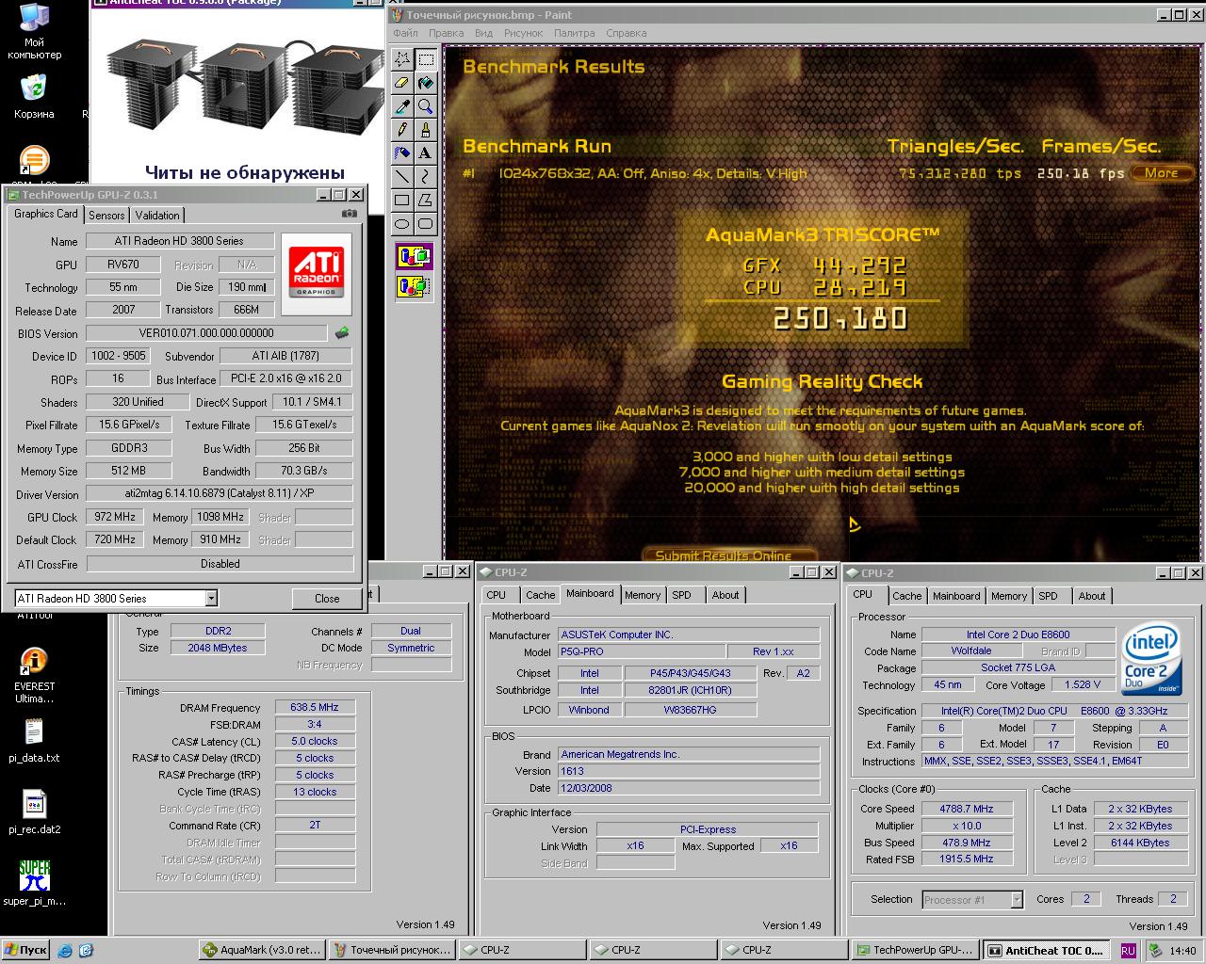This screenshot has width=1206, height=964.
Task: Click the Close button in GPU-Z
Action: (x=327, y=599)
